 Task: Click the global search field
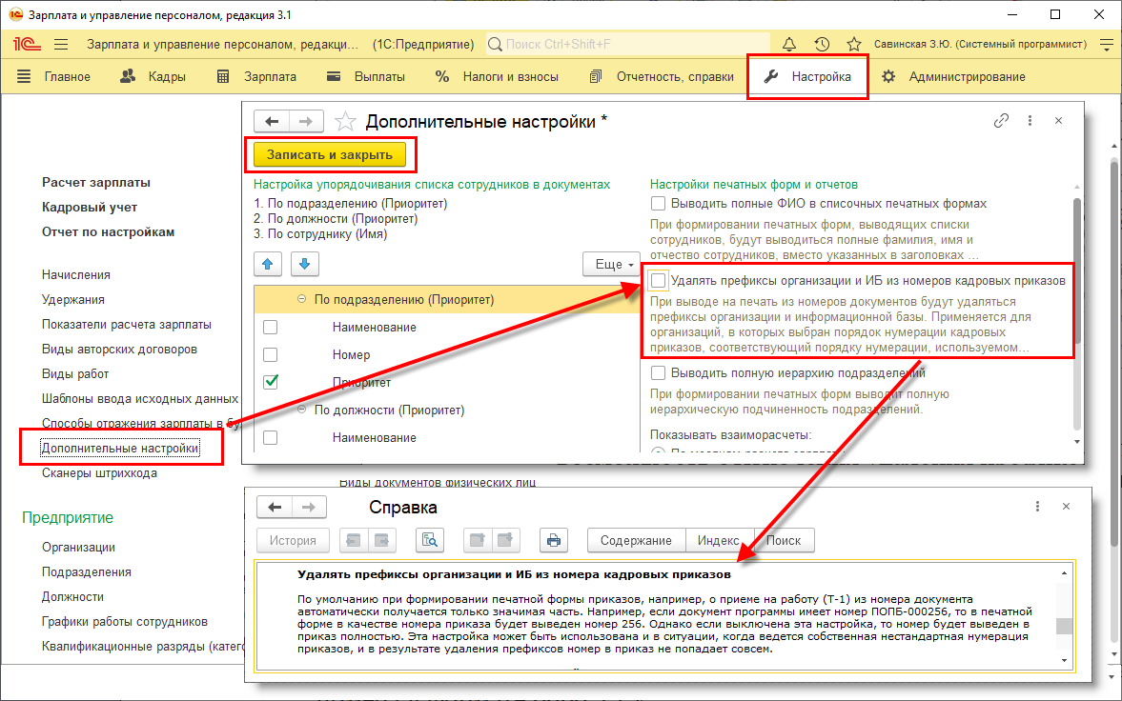pyautogui.click(x=628, y=45)
